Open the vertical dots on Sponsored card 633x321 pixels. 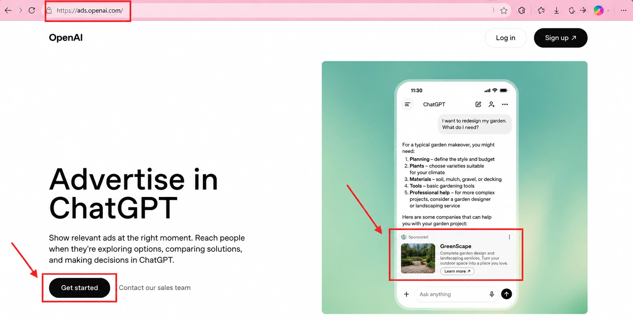(509, 237)
